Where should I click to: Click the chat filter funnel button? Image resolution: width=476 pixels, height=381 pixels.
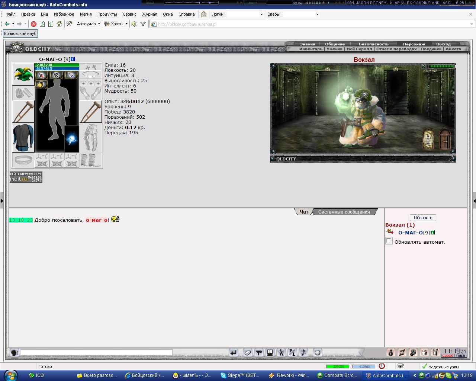[259, 352]
